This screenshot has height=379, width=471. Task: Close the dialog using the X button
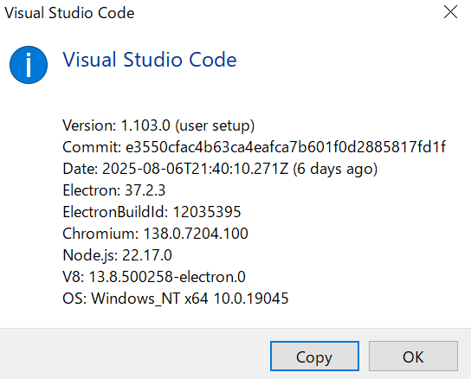[x=450, y=12]
